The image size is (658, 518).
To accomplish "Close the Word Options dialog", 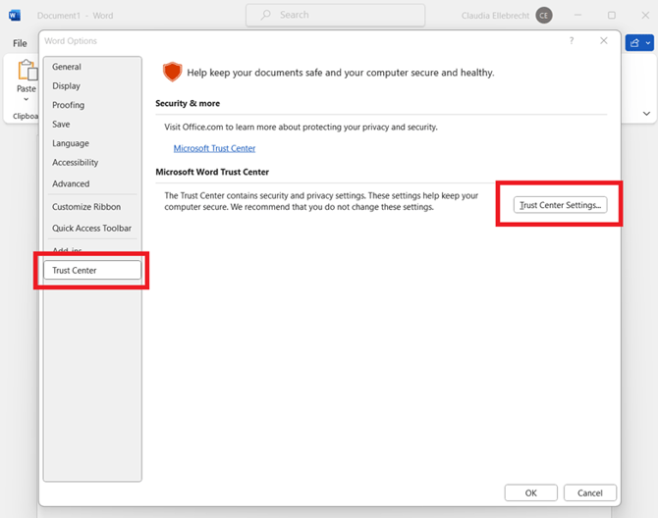I will pos(603,41).
